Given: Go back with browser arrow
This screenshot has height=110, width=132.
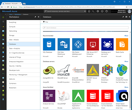Looking at the screenshot, I should [x=2, y=7].
